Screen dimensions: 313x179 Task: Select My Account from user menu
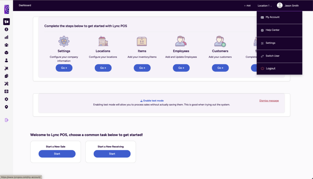coord(272,17)
